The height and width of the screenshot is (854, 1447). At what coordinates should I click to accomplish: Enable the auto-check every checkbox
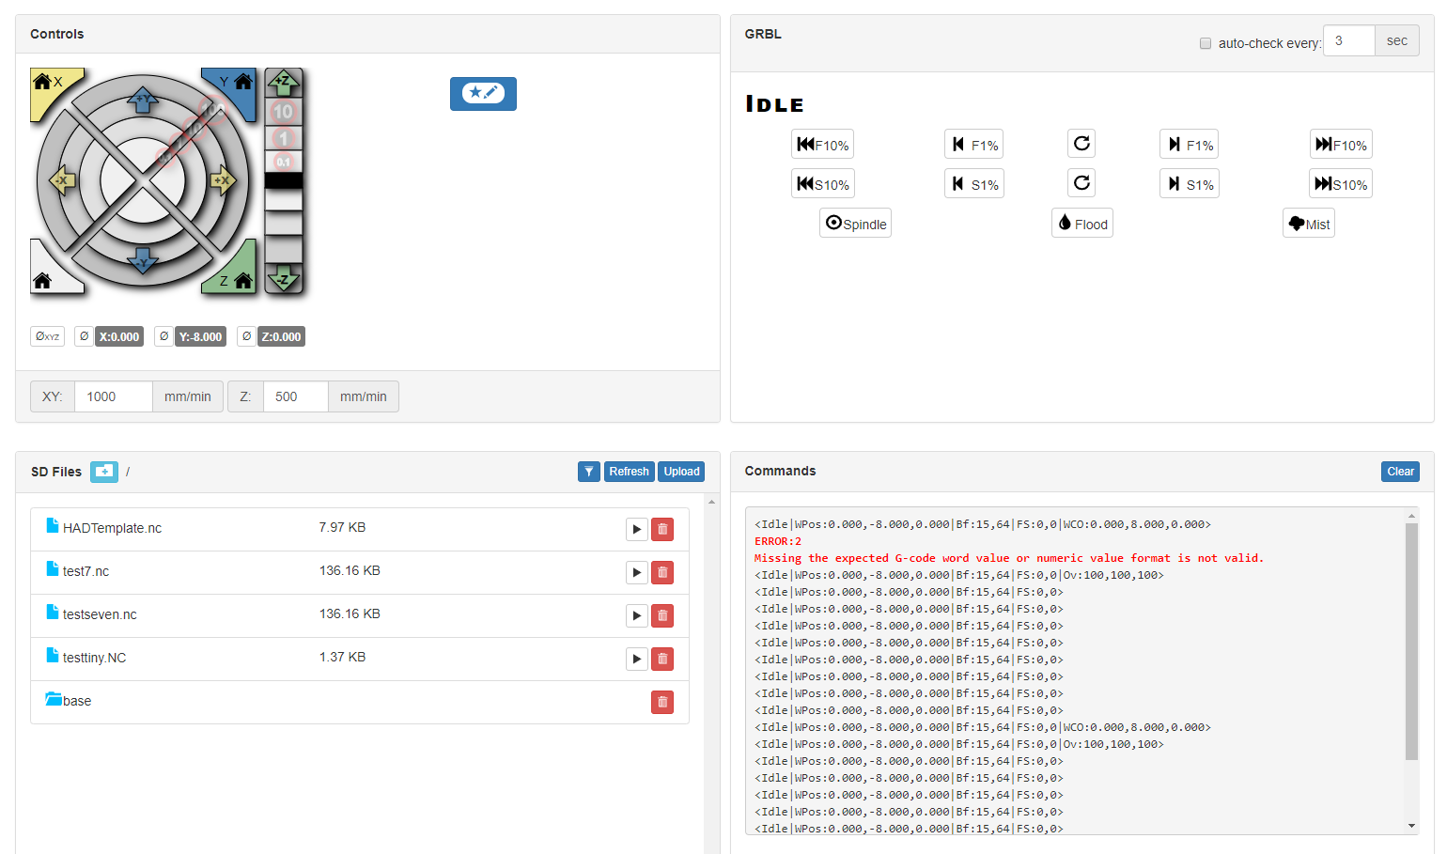1206,43
